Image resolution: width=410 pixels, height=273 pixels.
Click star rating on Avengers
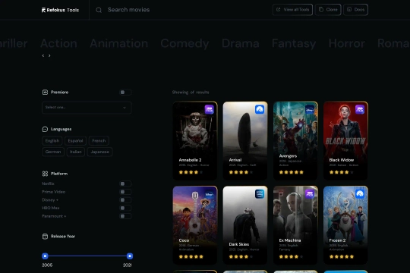[292, 172]
